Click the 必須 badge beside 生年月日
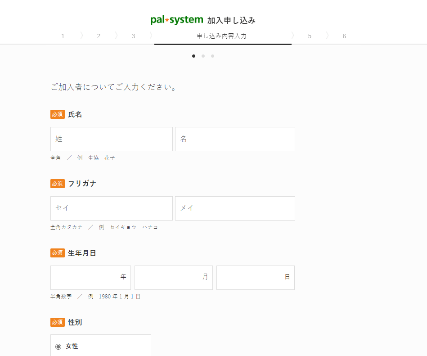Screen dimensions: 427x356 pos(57,252)
